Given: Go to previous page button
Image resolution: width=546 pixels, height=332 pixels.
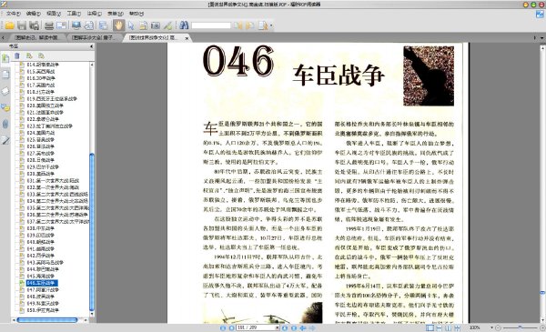Looking at the screenshot, I should [x=231, y=328].
